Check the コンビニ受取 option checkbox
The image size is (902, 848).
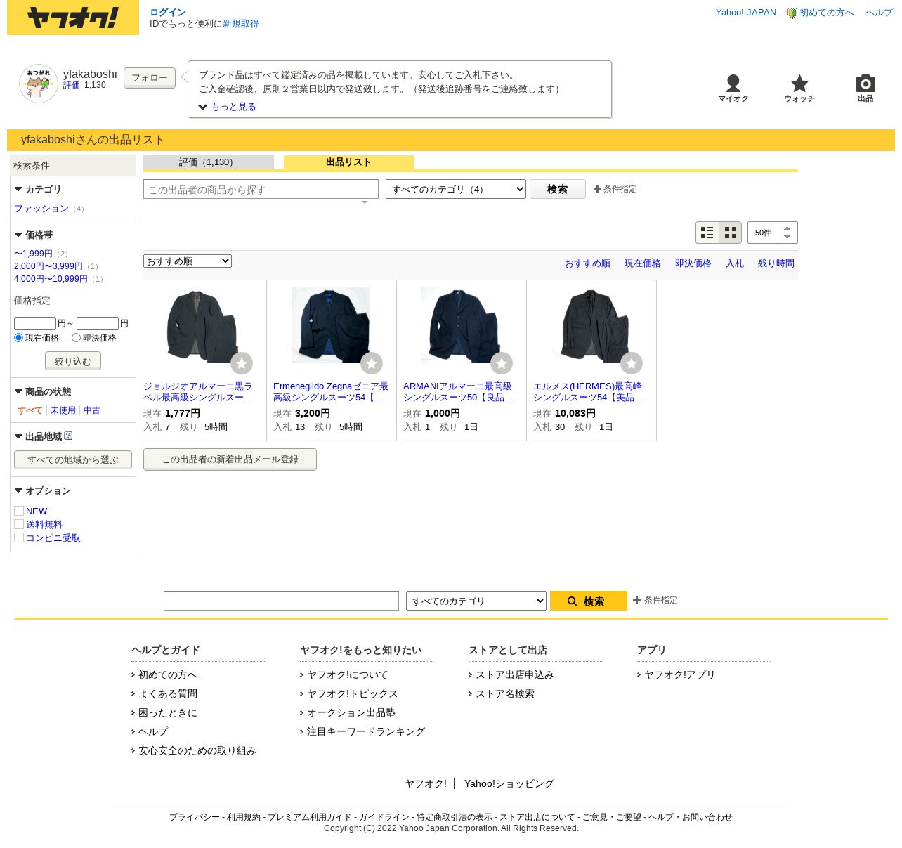pos(19,537)
